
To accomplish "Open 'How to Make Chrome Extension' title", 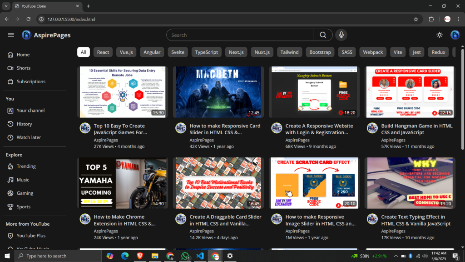I will click(x=124, y=220).
